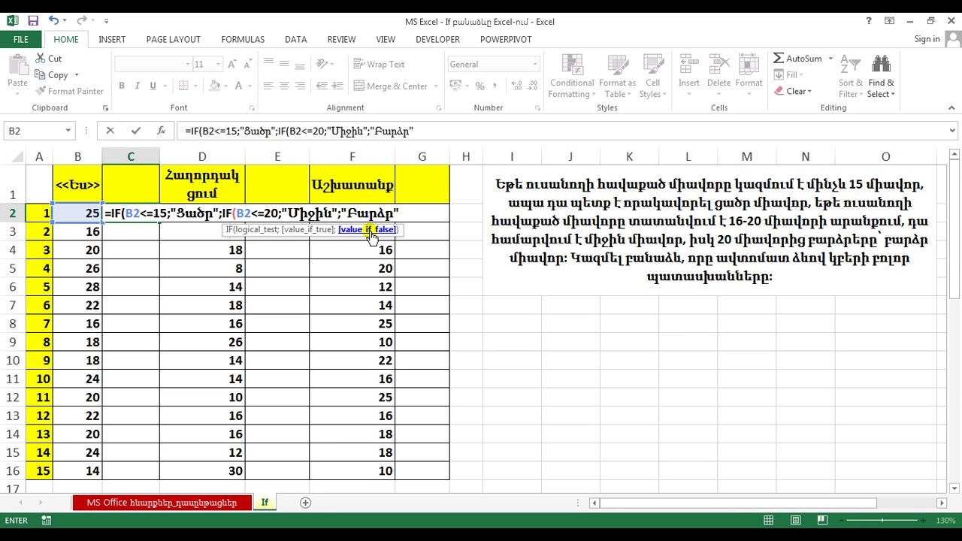Viewport: 962px width, 541px height.
Task: Toggle Wrap Text option
Action: pyautogui.click(x=379, y=65)
